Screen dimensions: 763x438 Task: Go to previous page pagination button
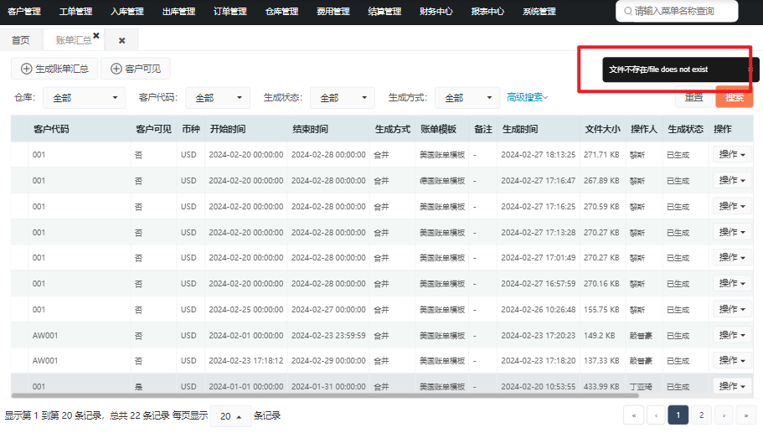[656, 415]
